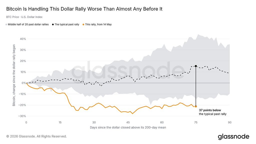Click the orange endpoint marker at day 75
The image size is (256, 144).
pyautogui.click(x=196, y=106)
